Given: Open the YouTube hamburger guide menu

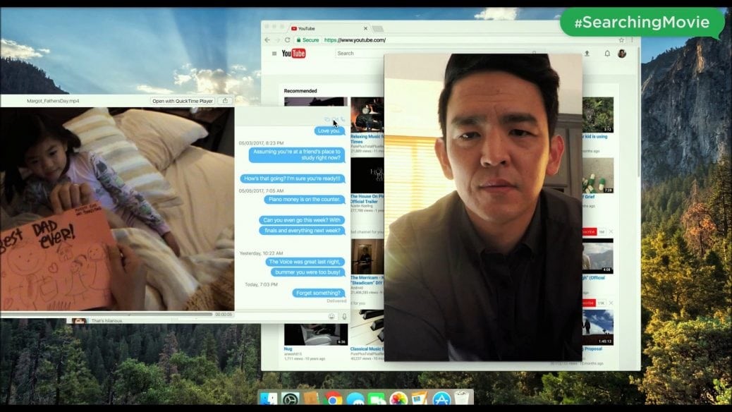Looking at the screenshot, I should tap(274, 54).
